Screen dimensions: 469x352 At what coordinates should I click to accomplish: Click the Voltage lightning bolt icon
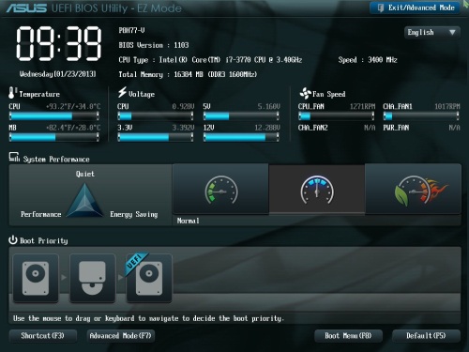[122, 93]
